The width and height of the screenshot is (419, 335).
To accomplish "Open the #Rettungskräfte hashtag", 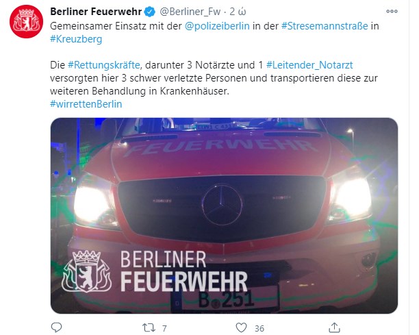I will point(103,65).
